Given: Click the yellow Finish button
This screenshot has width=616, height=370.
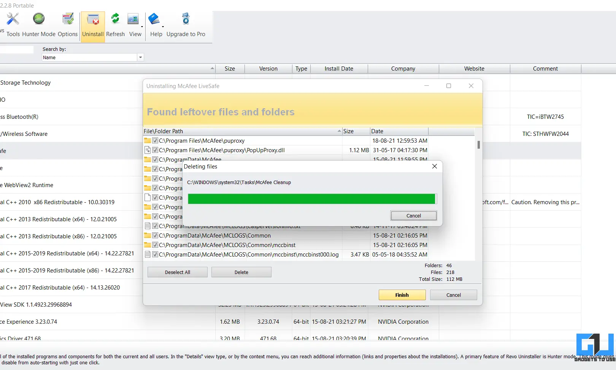Looking at the screenshot, I should [402, 295].
